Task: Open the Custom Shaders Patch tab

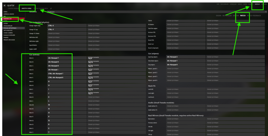Action: (41, 8)
